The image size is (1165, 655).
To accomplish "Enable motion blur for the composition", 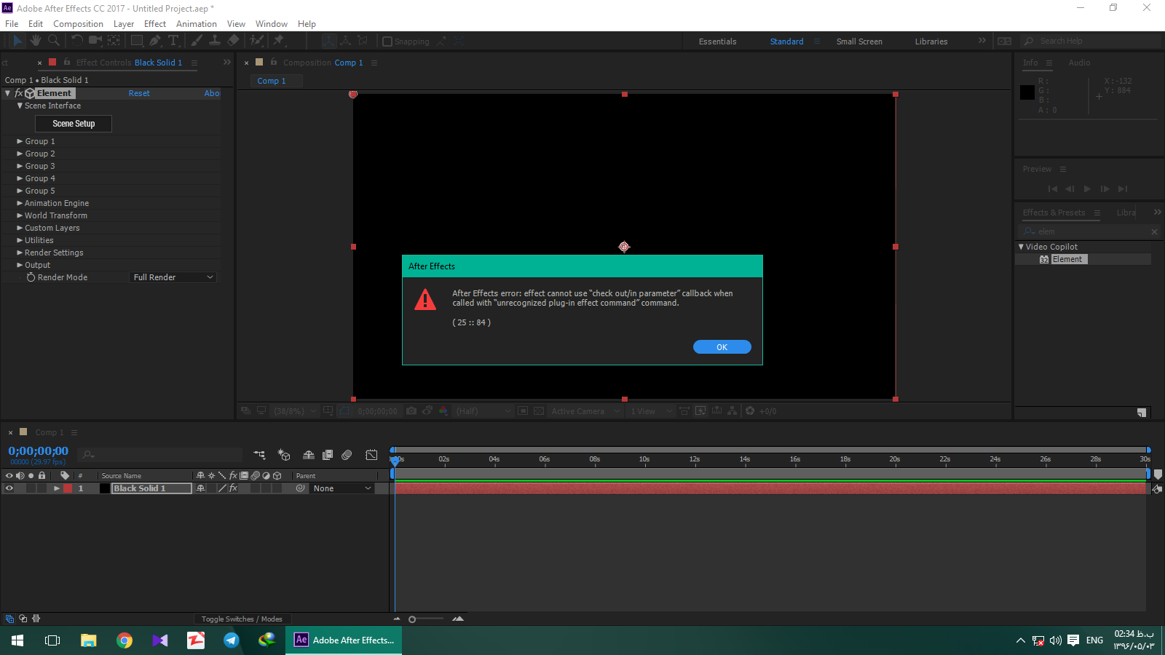I will coord(347,455).
